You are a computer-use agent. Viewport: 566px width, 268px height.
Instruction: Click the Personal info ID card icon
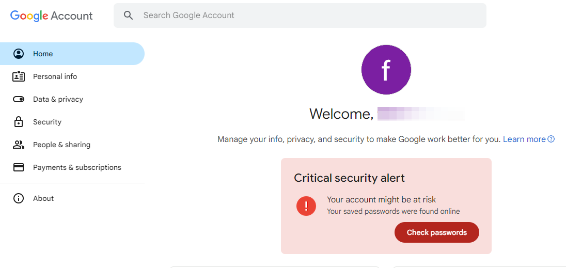[x=19, y=76]
